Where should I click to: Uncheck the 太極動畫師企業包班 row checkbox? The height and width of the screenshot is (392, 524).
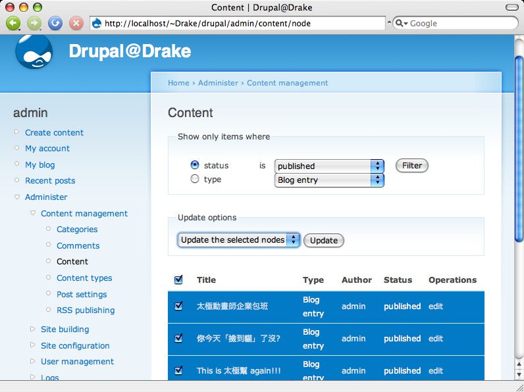179,306
